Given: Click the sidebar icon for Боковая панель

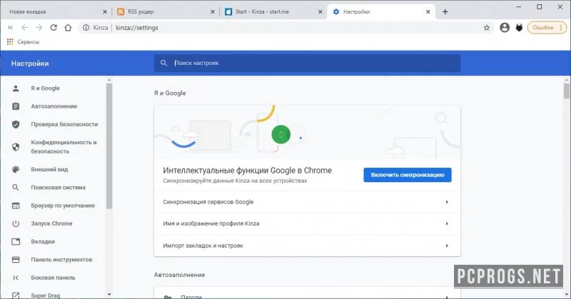Looking at the screenshot, I should point(16,278).
